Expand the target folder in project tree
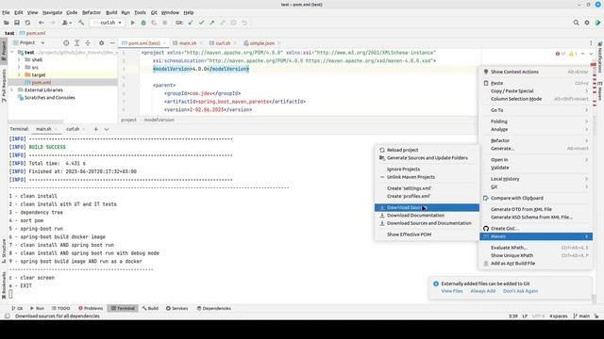This screenshot has height=339, width=604. (19, 75)
